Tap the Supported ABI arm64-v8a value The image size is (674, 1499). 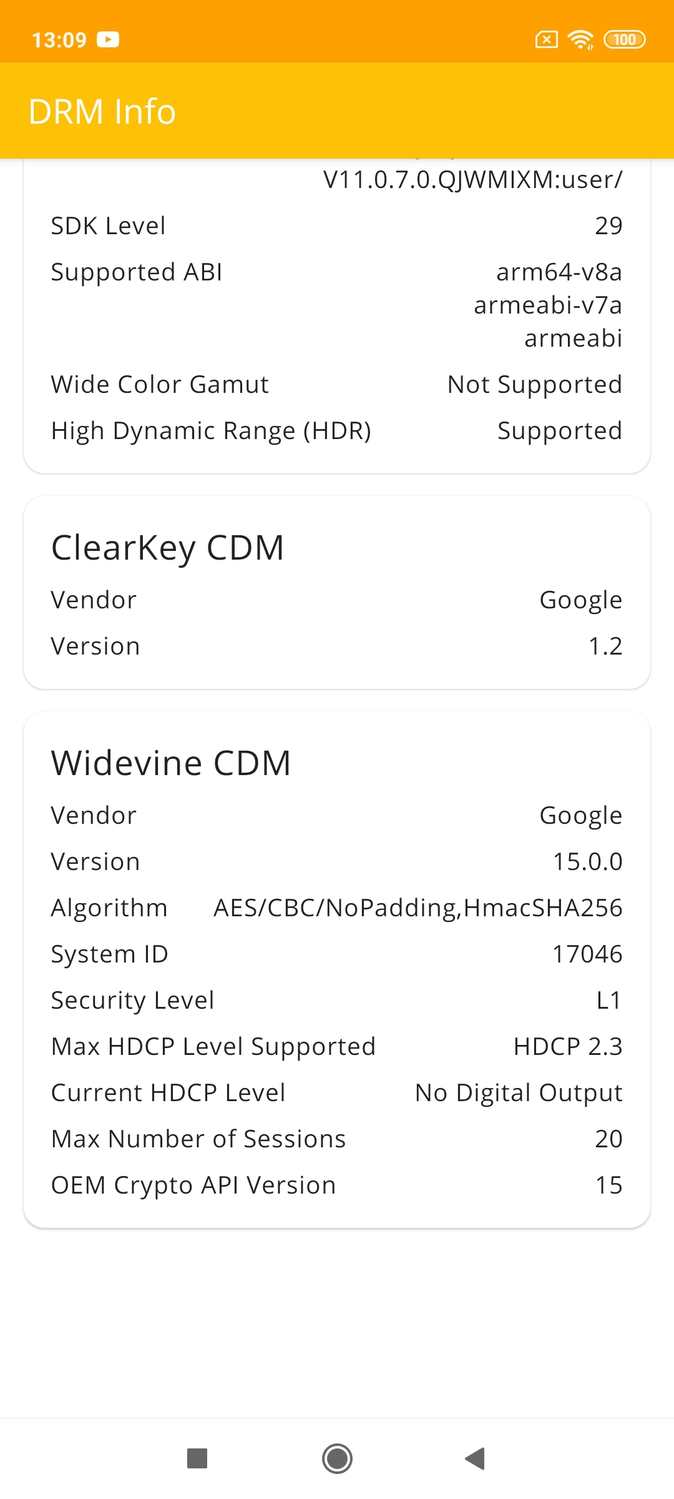click(x=559, y=272)
